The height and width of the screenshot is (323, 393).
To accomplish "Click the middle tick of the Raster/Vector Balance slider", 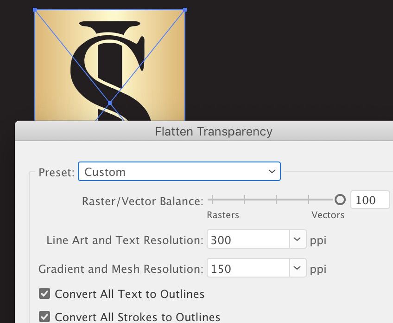I will point(276,200).
